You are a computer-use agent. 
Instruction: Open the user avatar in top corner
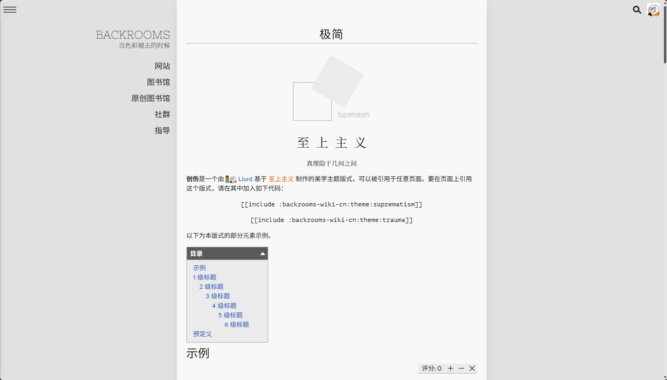pos(653,10)
